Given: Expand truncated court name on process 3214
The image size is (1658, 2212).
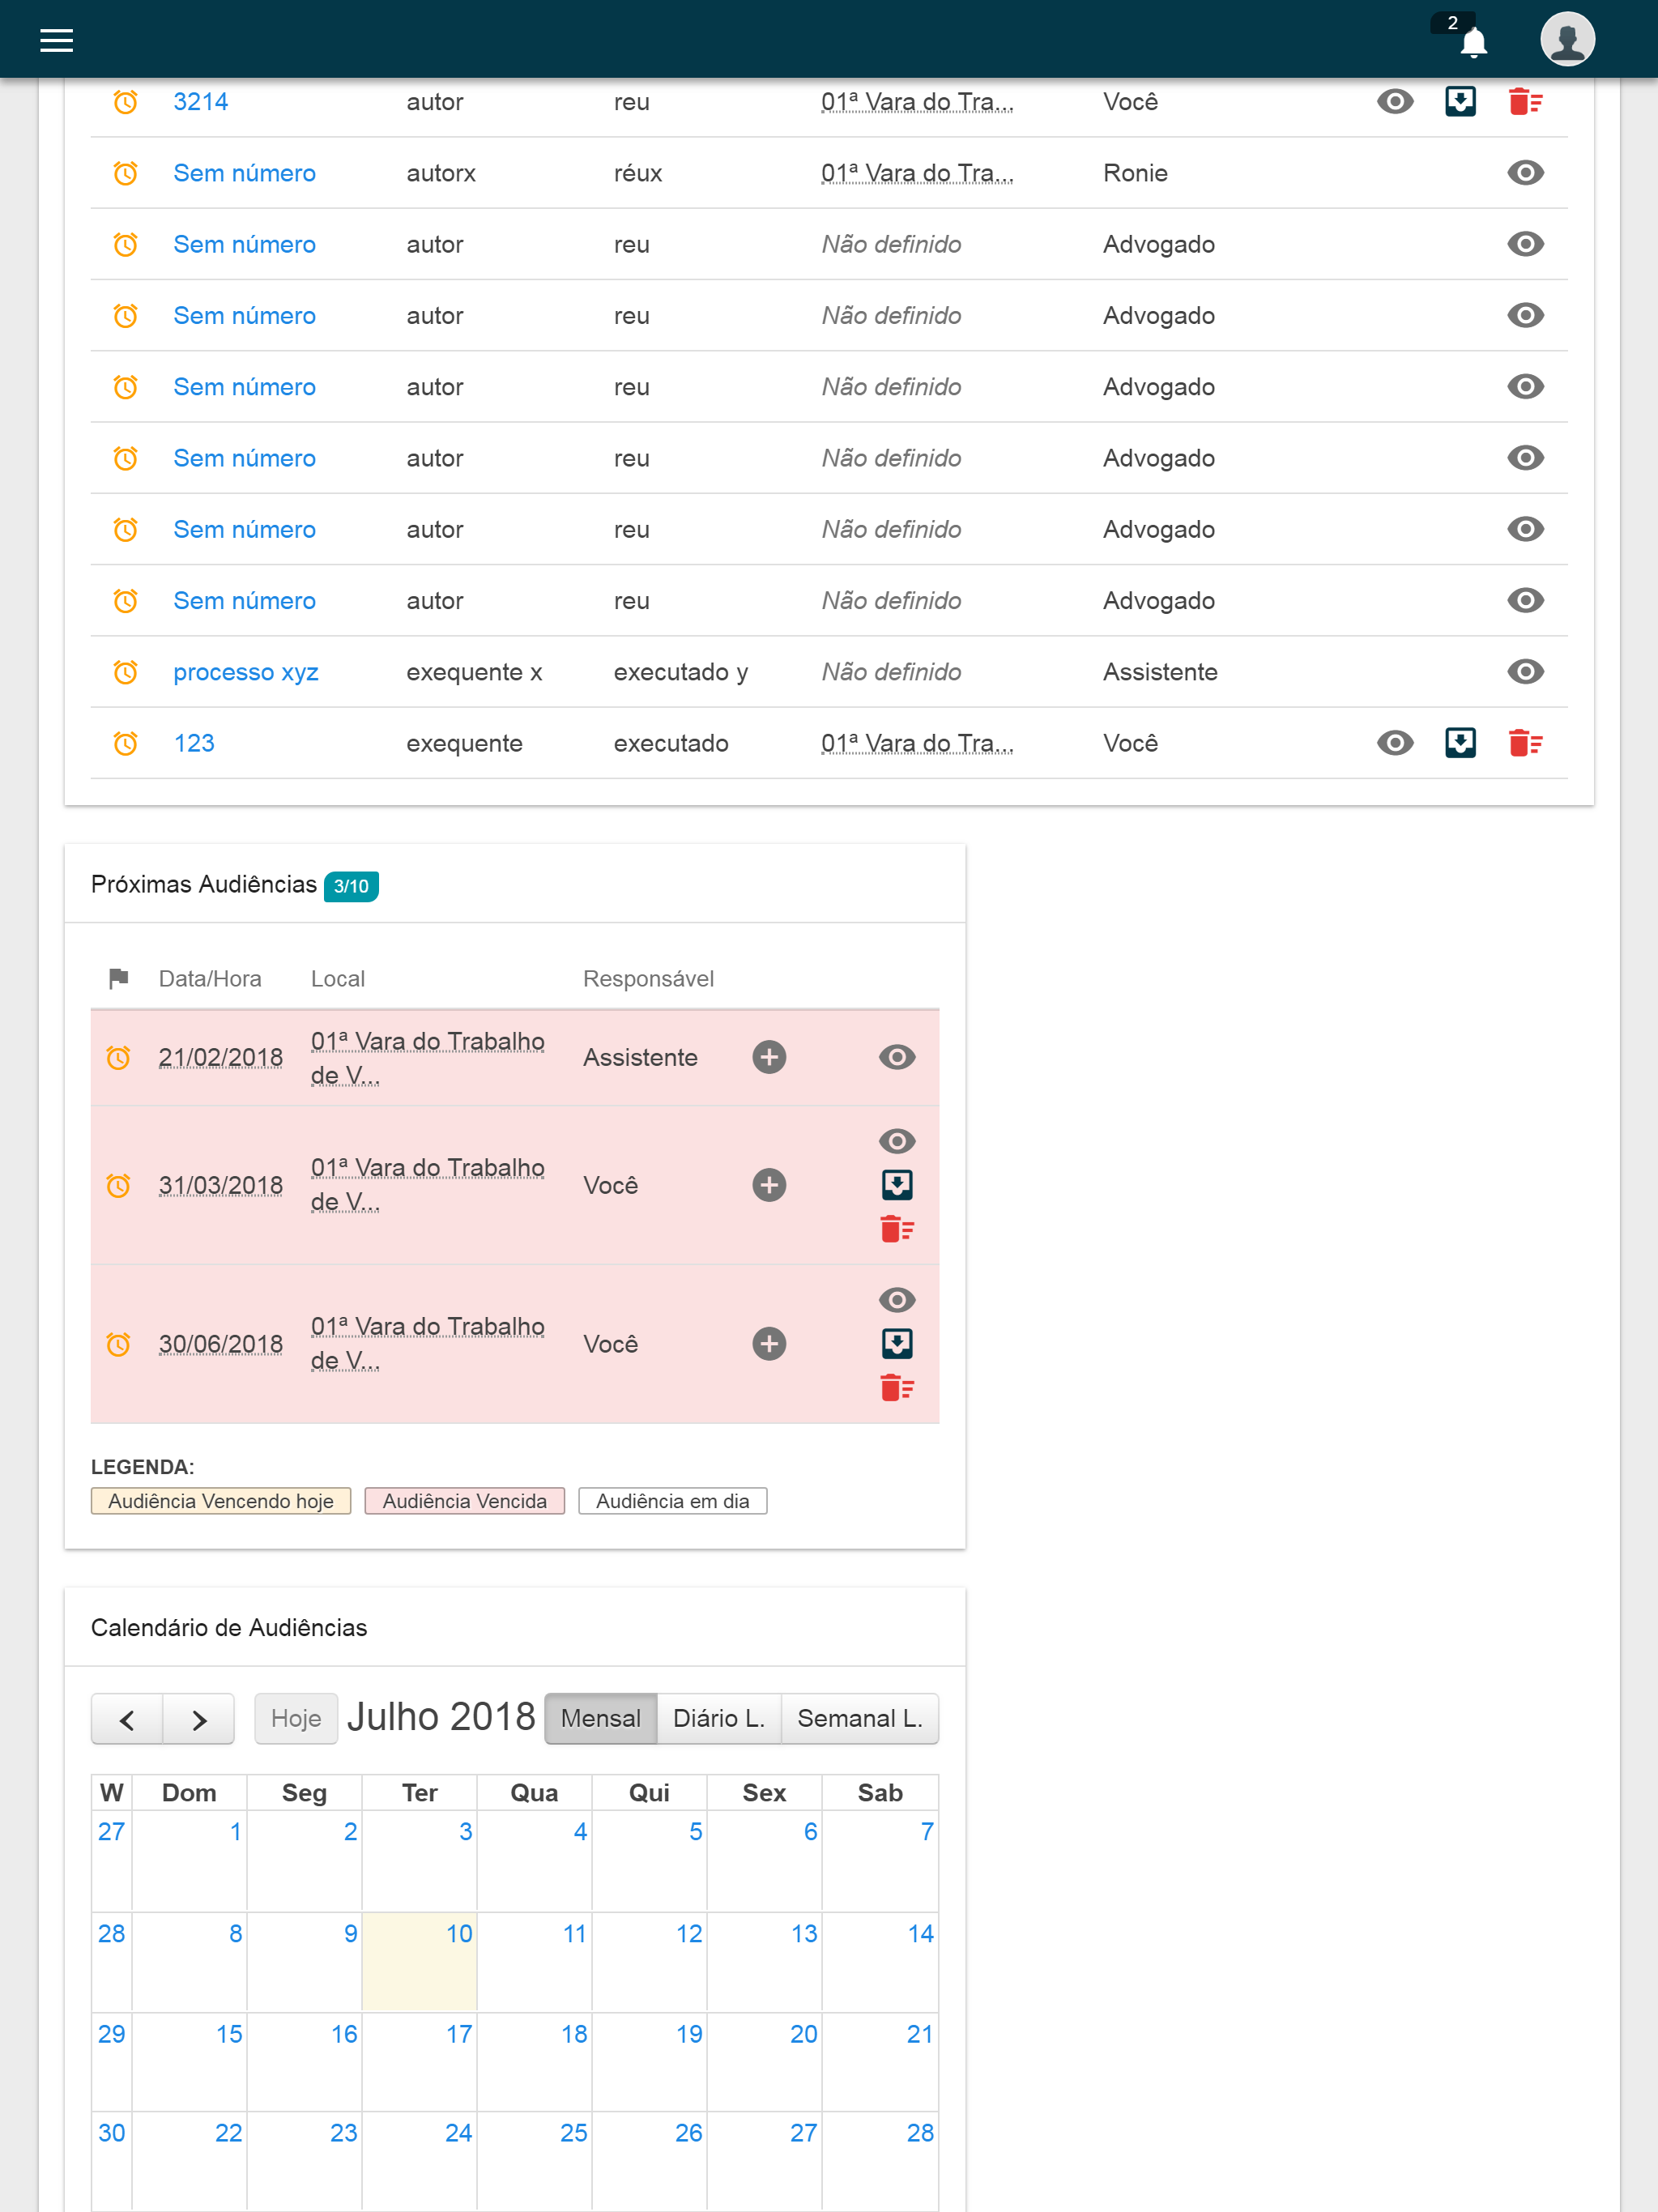Looking at the screenshot, I should click(x=916, y=102).
